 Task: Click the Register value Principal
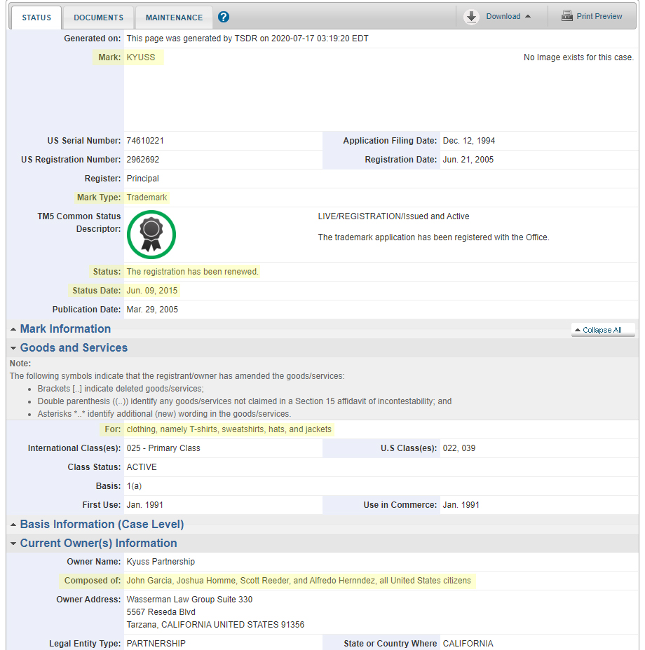click(142, 178)
